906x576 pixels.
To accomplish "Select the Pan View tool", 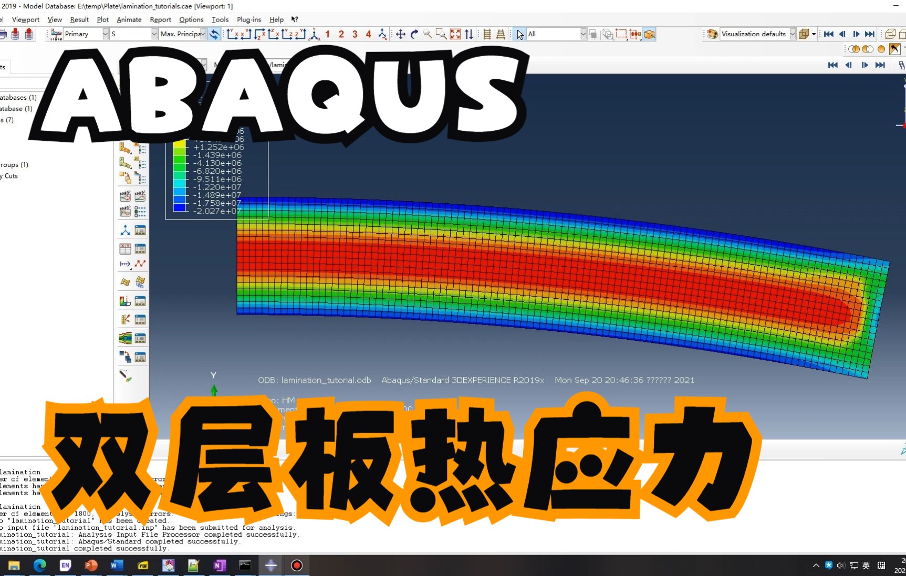I will pos(401,34).
